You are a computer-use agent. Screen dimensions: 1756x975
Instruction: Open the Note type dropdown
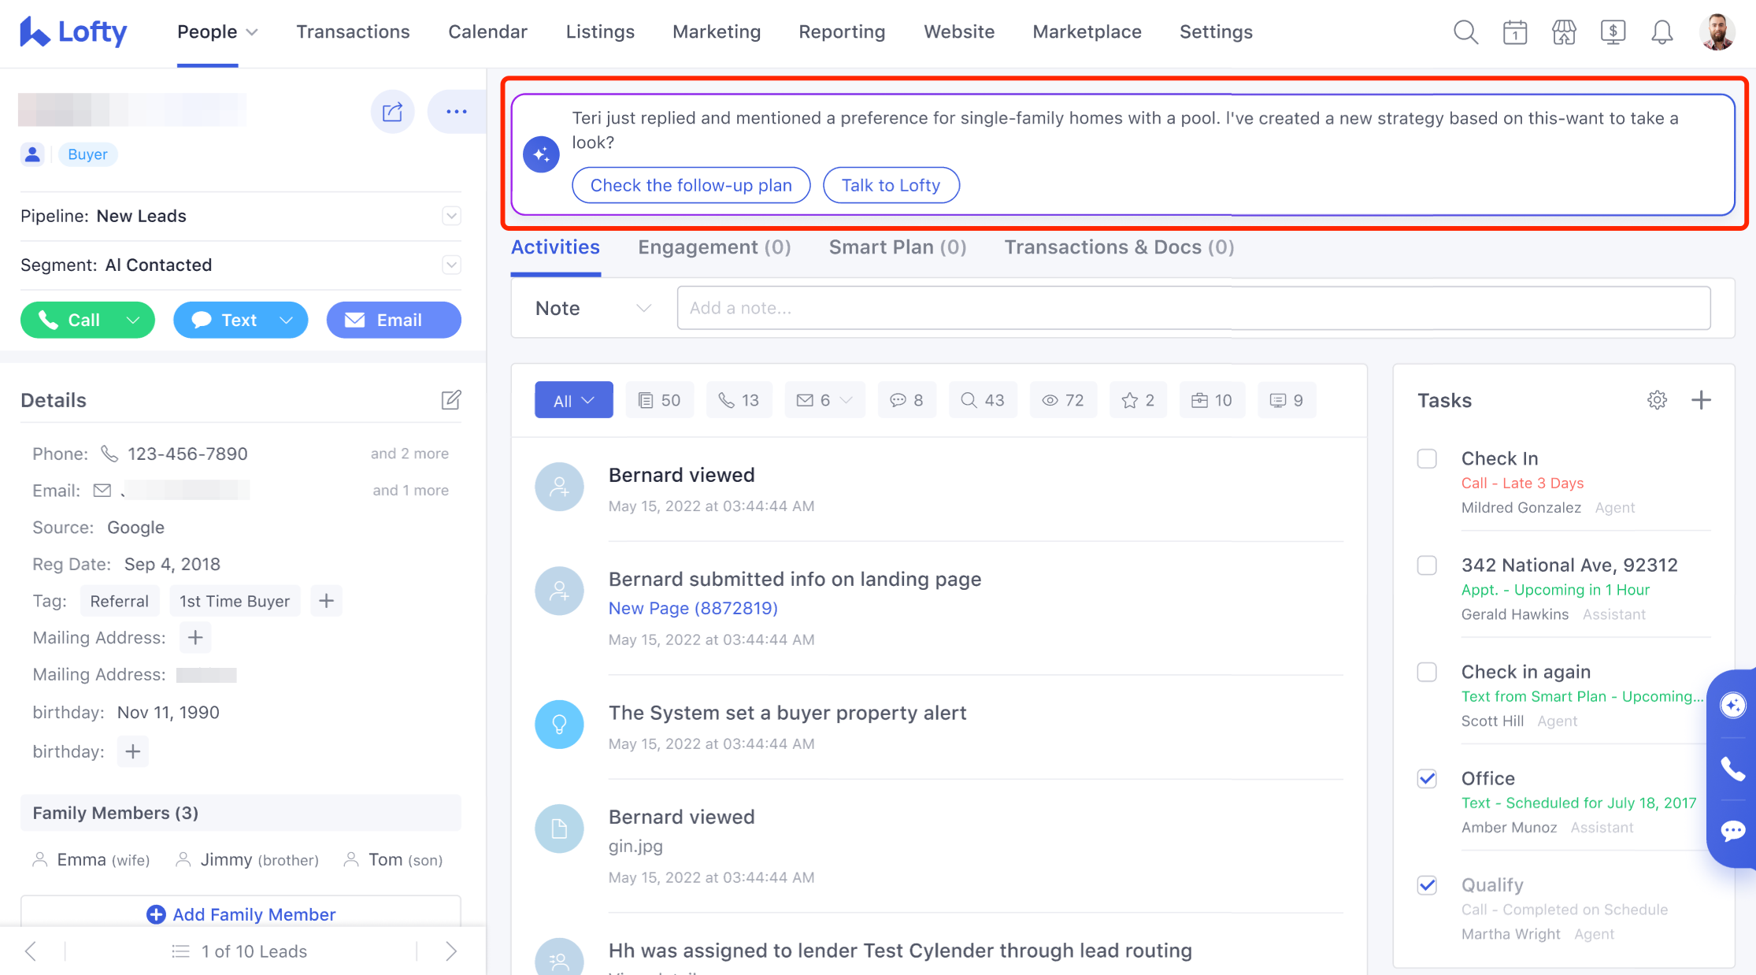coord(593,308)
